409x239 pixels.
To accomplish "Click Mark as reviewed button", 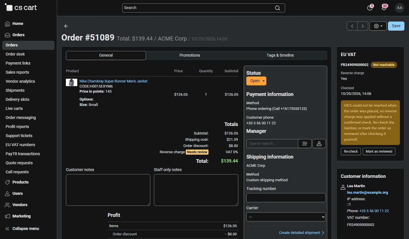I will point(379,151).
